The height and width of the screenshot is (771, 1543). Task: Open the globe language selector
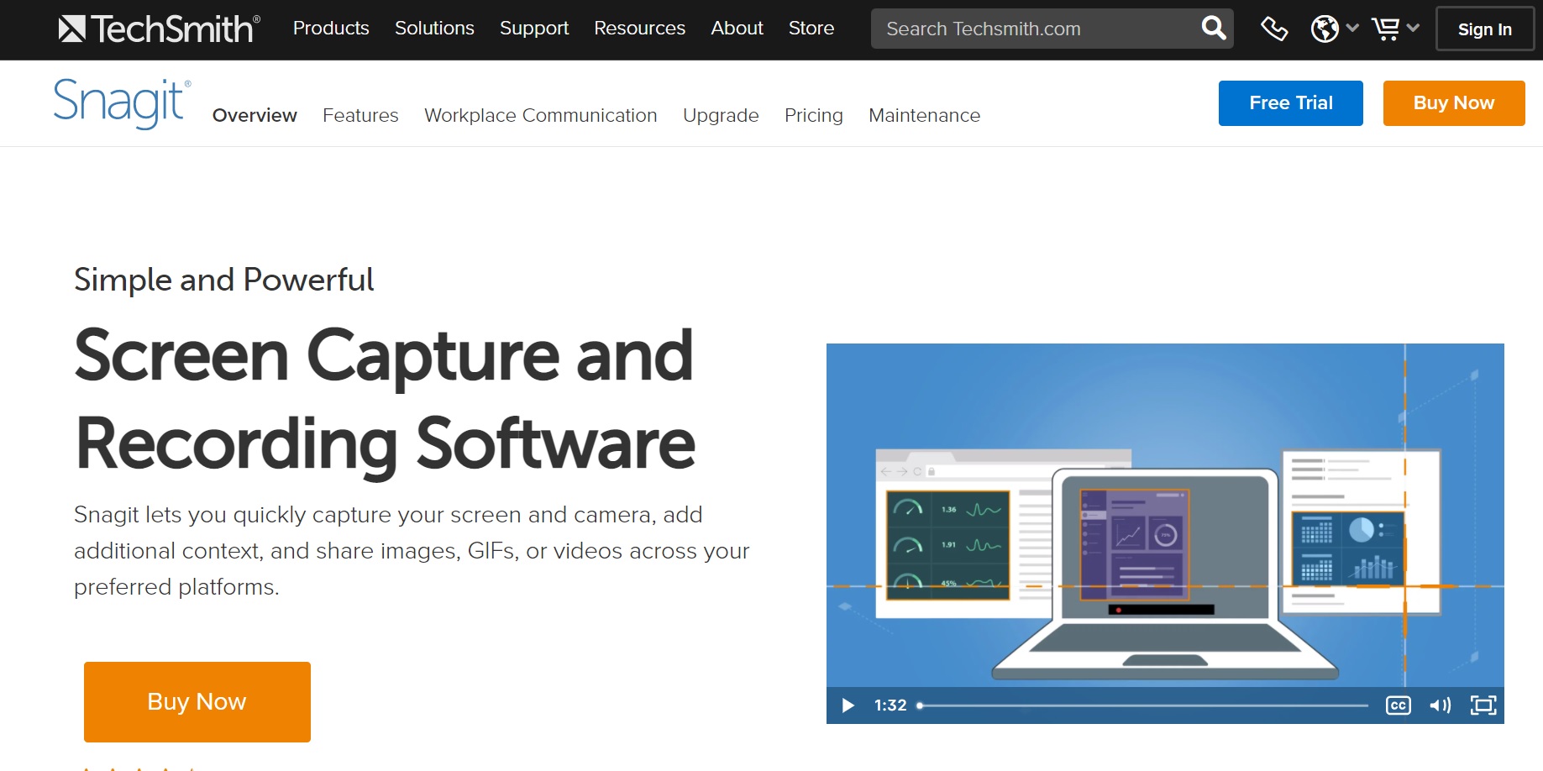pos(1334,29)
